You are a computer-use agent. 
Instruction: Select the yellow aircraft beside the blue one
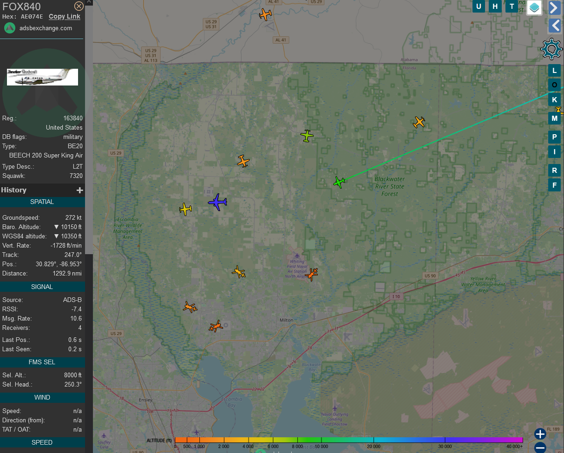point(186,210)
